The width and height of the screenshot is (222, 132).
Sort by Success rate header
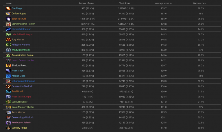tap(199, 3)
